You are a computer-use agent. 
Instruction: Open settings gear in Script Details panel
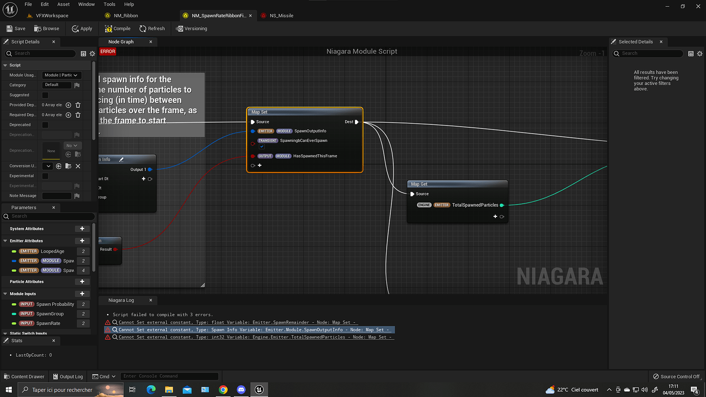pos(92,53)
